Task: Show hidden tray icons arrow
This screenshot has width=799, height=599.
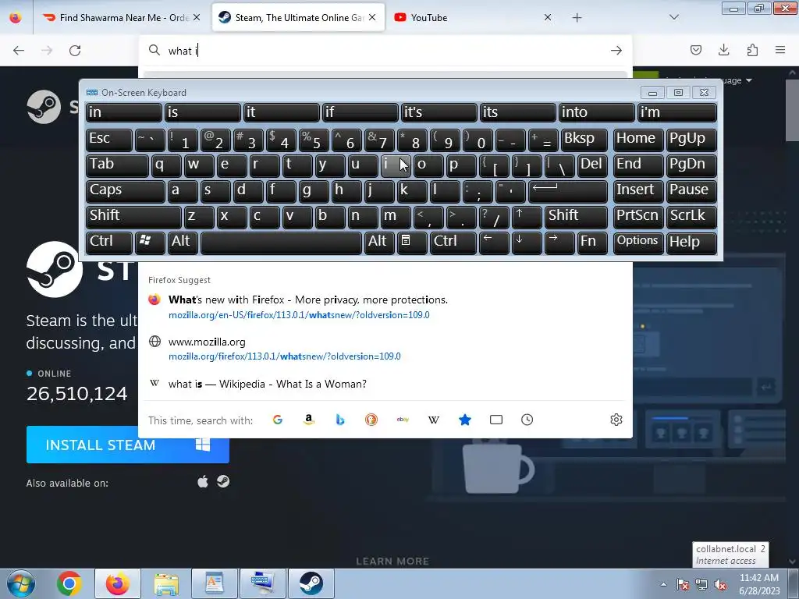Action: pos(663,584)
